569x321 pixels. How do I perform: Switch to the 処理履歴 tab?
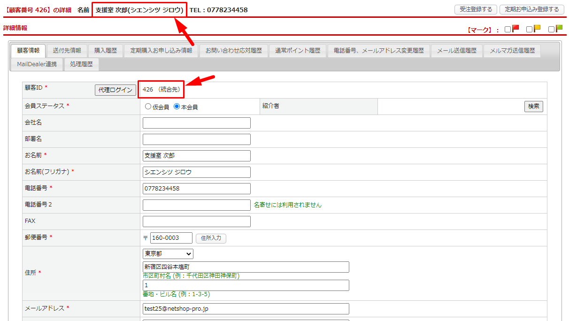click(x=81, y=64)
